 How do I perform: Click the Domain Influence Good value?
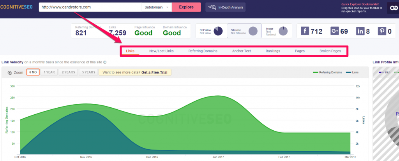coord(172,33)
